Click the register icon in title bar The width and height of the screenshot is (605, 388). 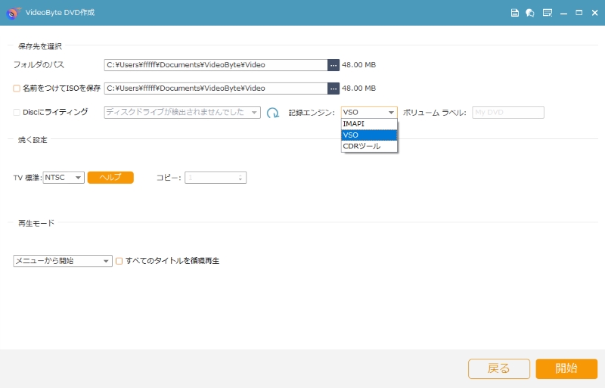(547, 13)
